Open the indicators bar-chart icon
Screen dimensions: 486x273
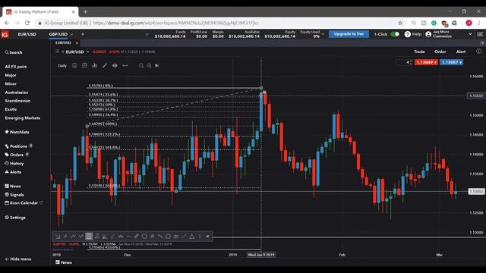coord(94,66)
